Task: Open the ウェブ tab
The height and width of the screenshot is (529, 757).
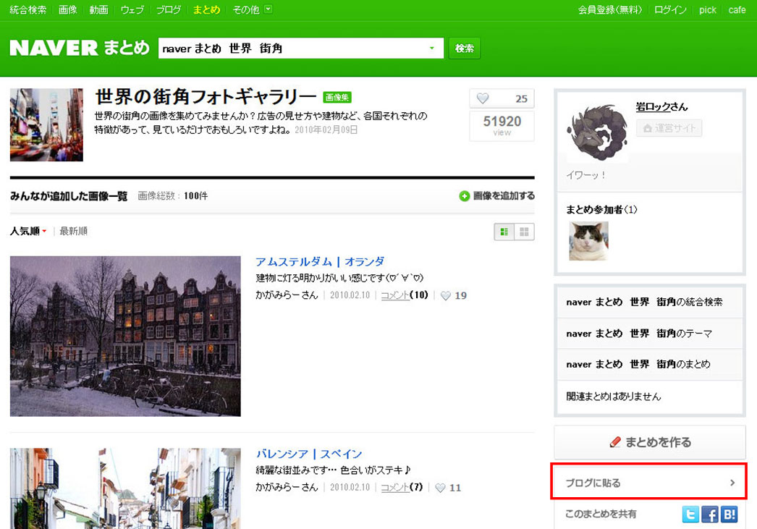Action: click(x=132, y=9)
